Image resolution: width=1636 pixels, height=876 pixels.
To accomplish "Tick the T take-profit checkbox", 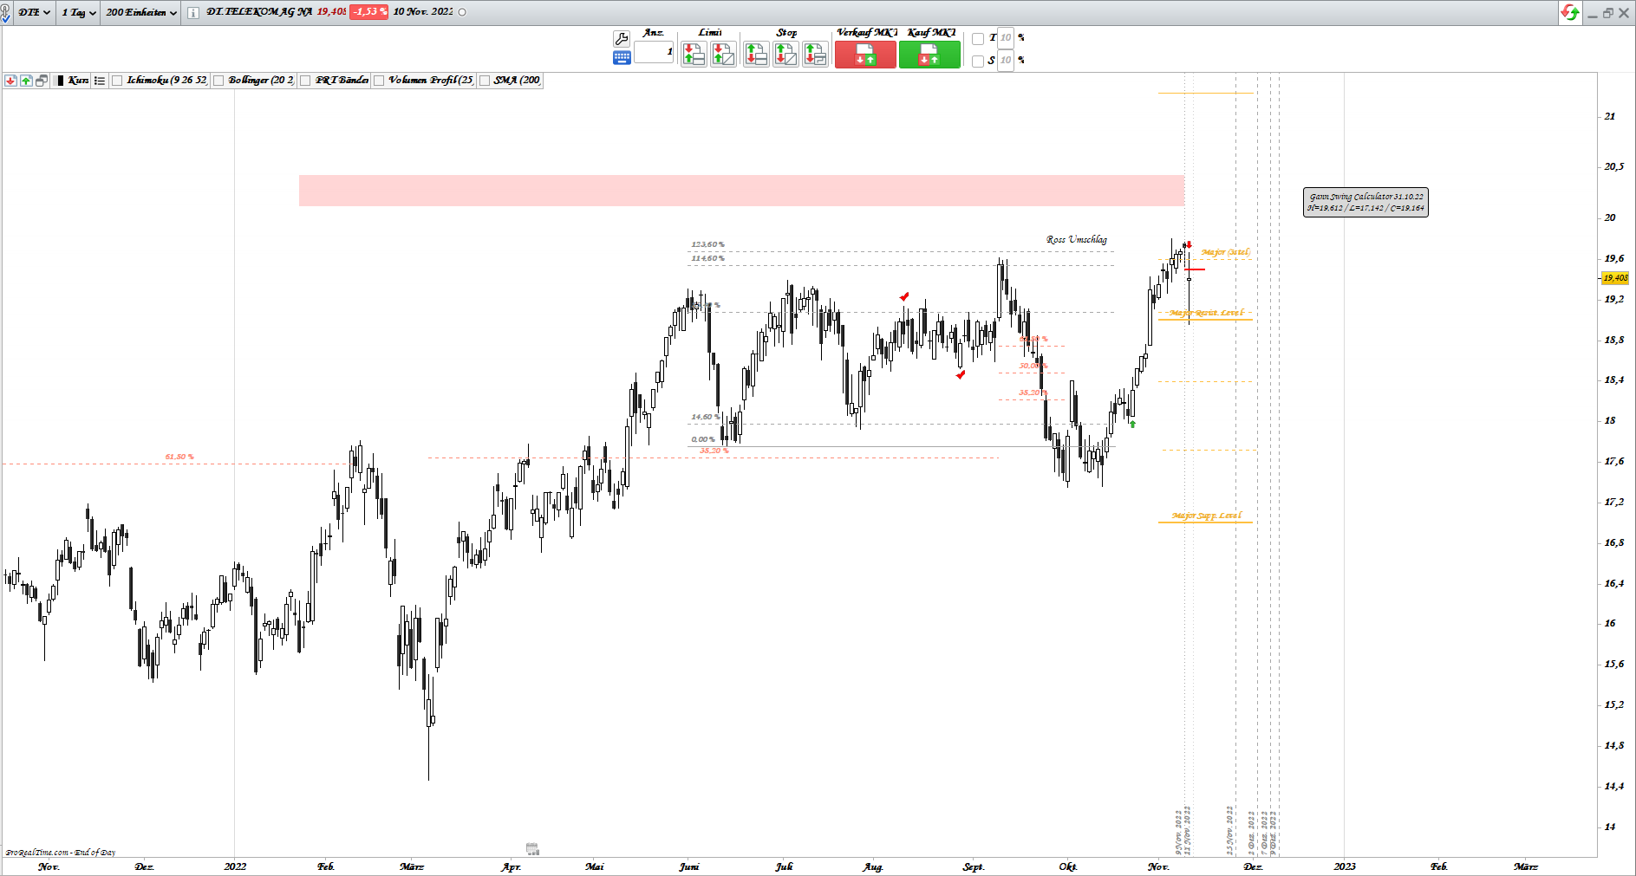I will 978,38.
